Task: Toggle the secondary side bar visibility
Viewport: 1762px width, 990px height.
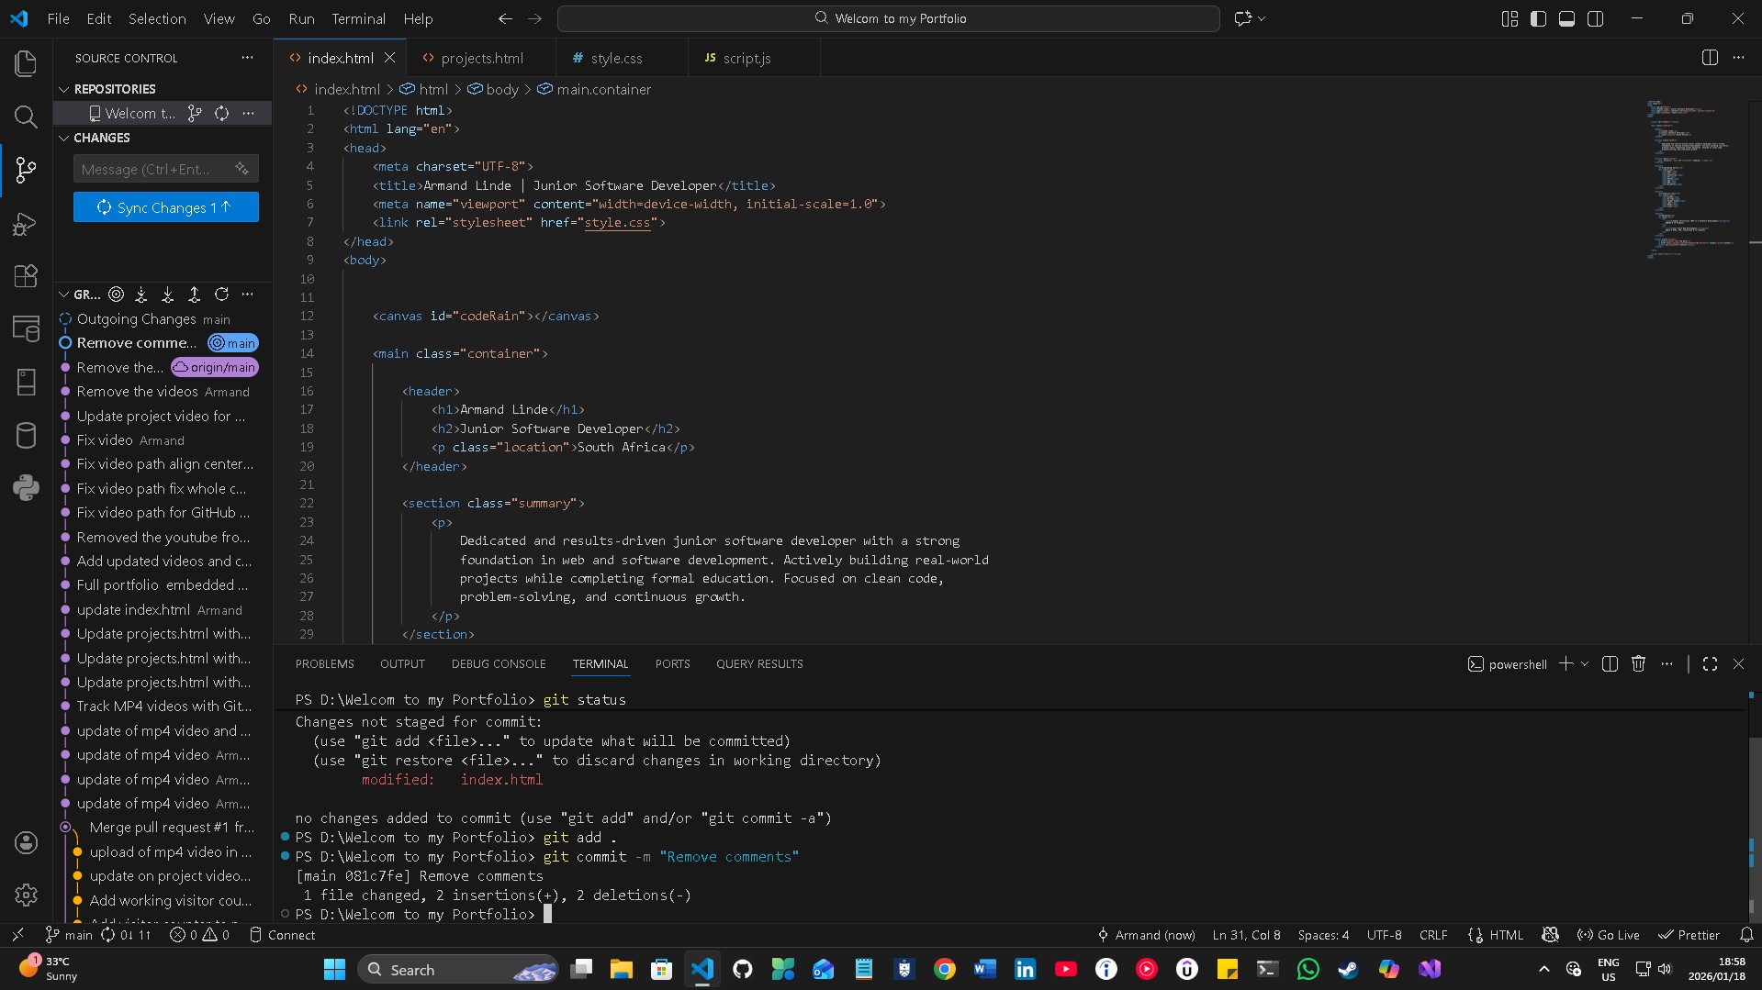Action: coord(1596,18)
